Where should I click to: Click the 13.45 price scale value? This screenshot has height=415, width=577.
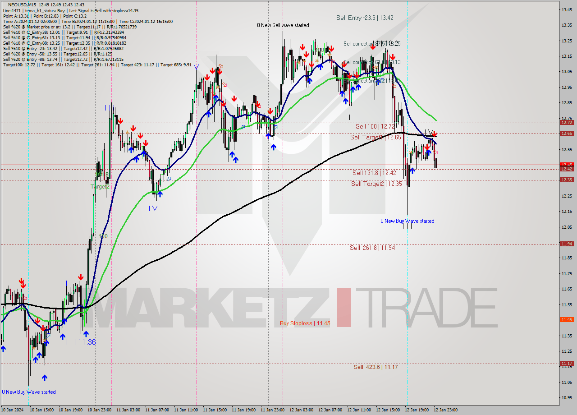tap(567, 9)
